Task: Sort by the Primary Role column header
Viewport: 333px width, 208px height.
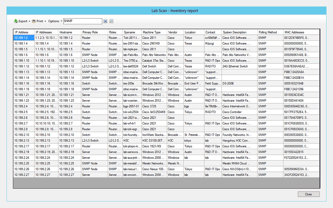Action: coord(95,32)
